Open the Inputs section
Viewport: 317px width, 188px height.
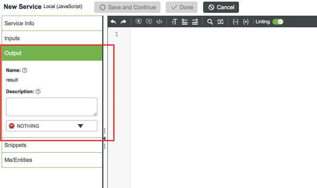52,38
